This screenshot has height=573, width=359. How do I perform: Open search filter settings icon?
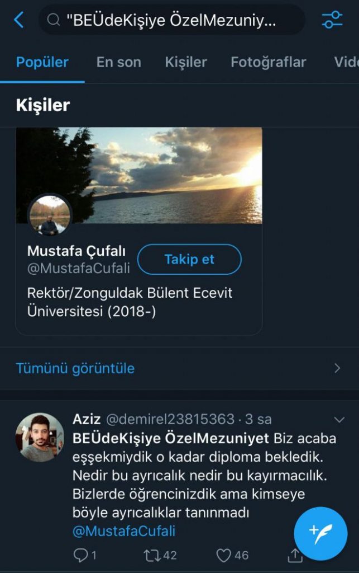[332, 20]
